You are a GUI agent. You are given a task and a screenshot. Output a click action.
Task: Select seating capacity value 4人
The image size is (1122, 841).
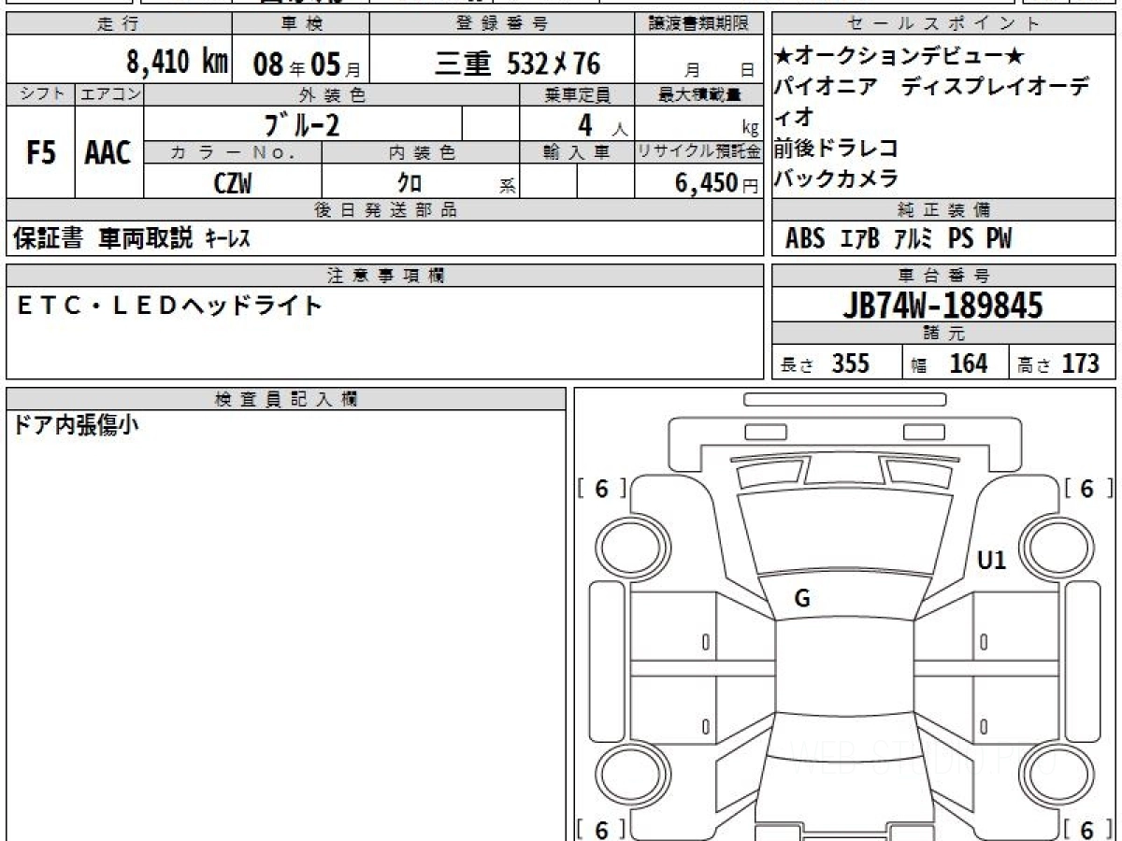pyautogui.click(x=604, y=123)
